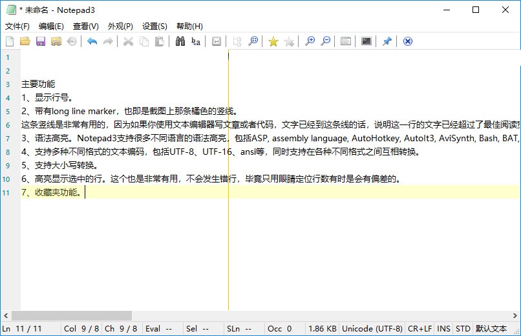
Task: Create a new file with toolbar icon
Action: [x=10, y=41]
